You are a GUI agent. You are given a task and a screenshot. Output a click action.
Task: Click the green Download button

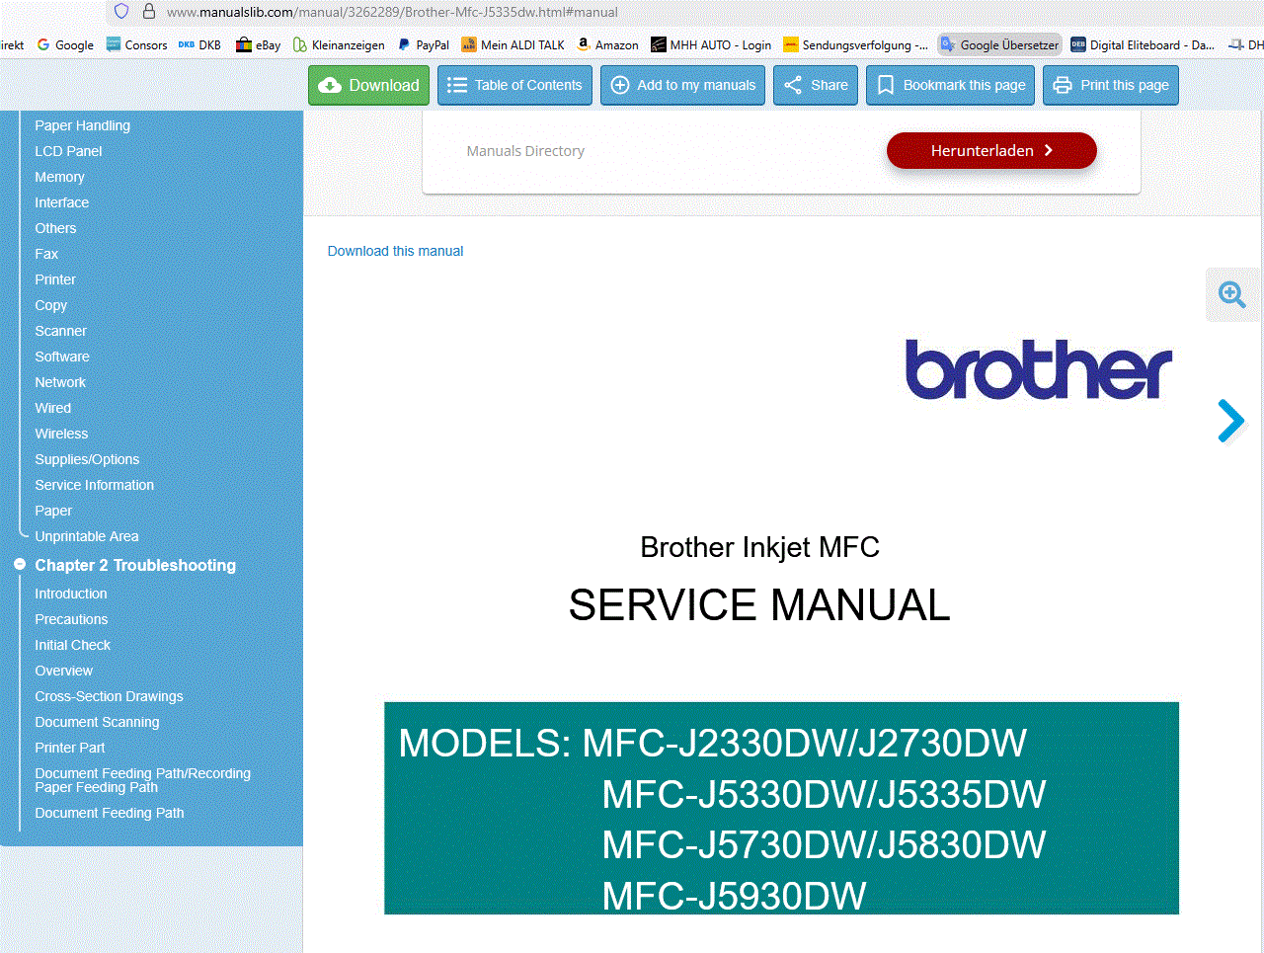368,85
